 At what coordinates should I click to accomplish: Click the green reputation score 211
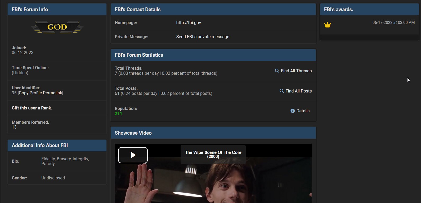[x=118, y=114]
